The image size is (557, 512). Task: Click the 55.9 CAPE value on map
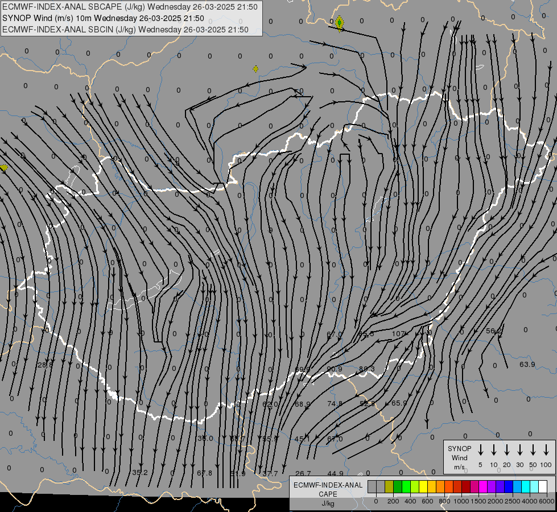click(270, 439)
